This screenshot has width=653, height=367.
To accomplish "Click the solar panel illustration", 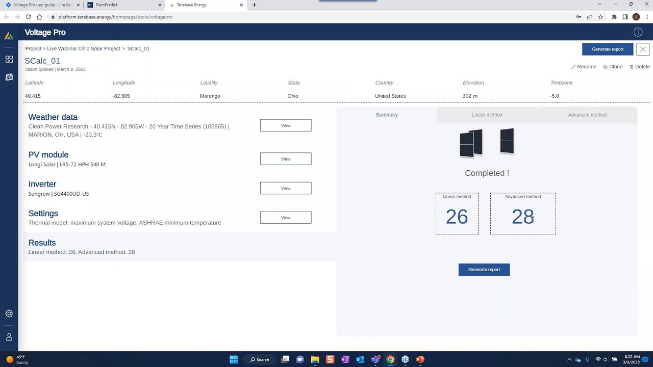I will click(x=487, y=142).
